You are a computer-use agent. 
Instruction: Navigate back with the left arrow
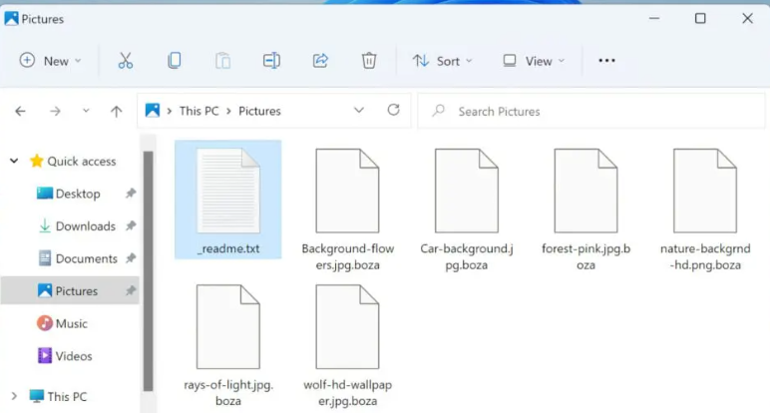tap(21, 112)
